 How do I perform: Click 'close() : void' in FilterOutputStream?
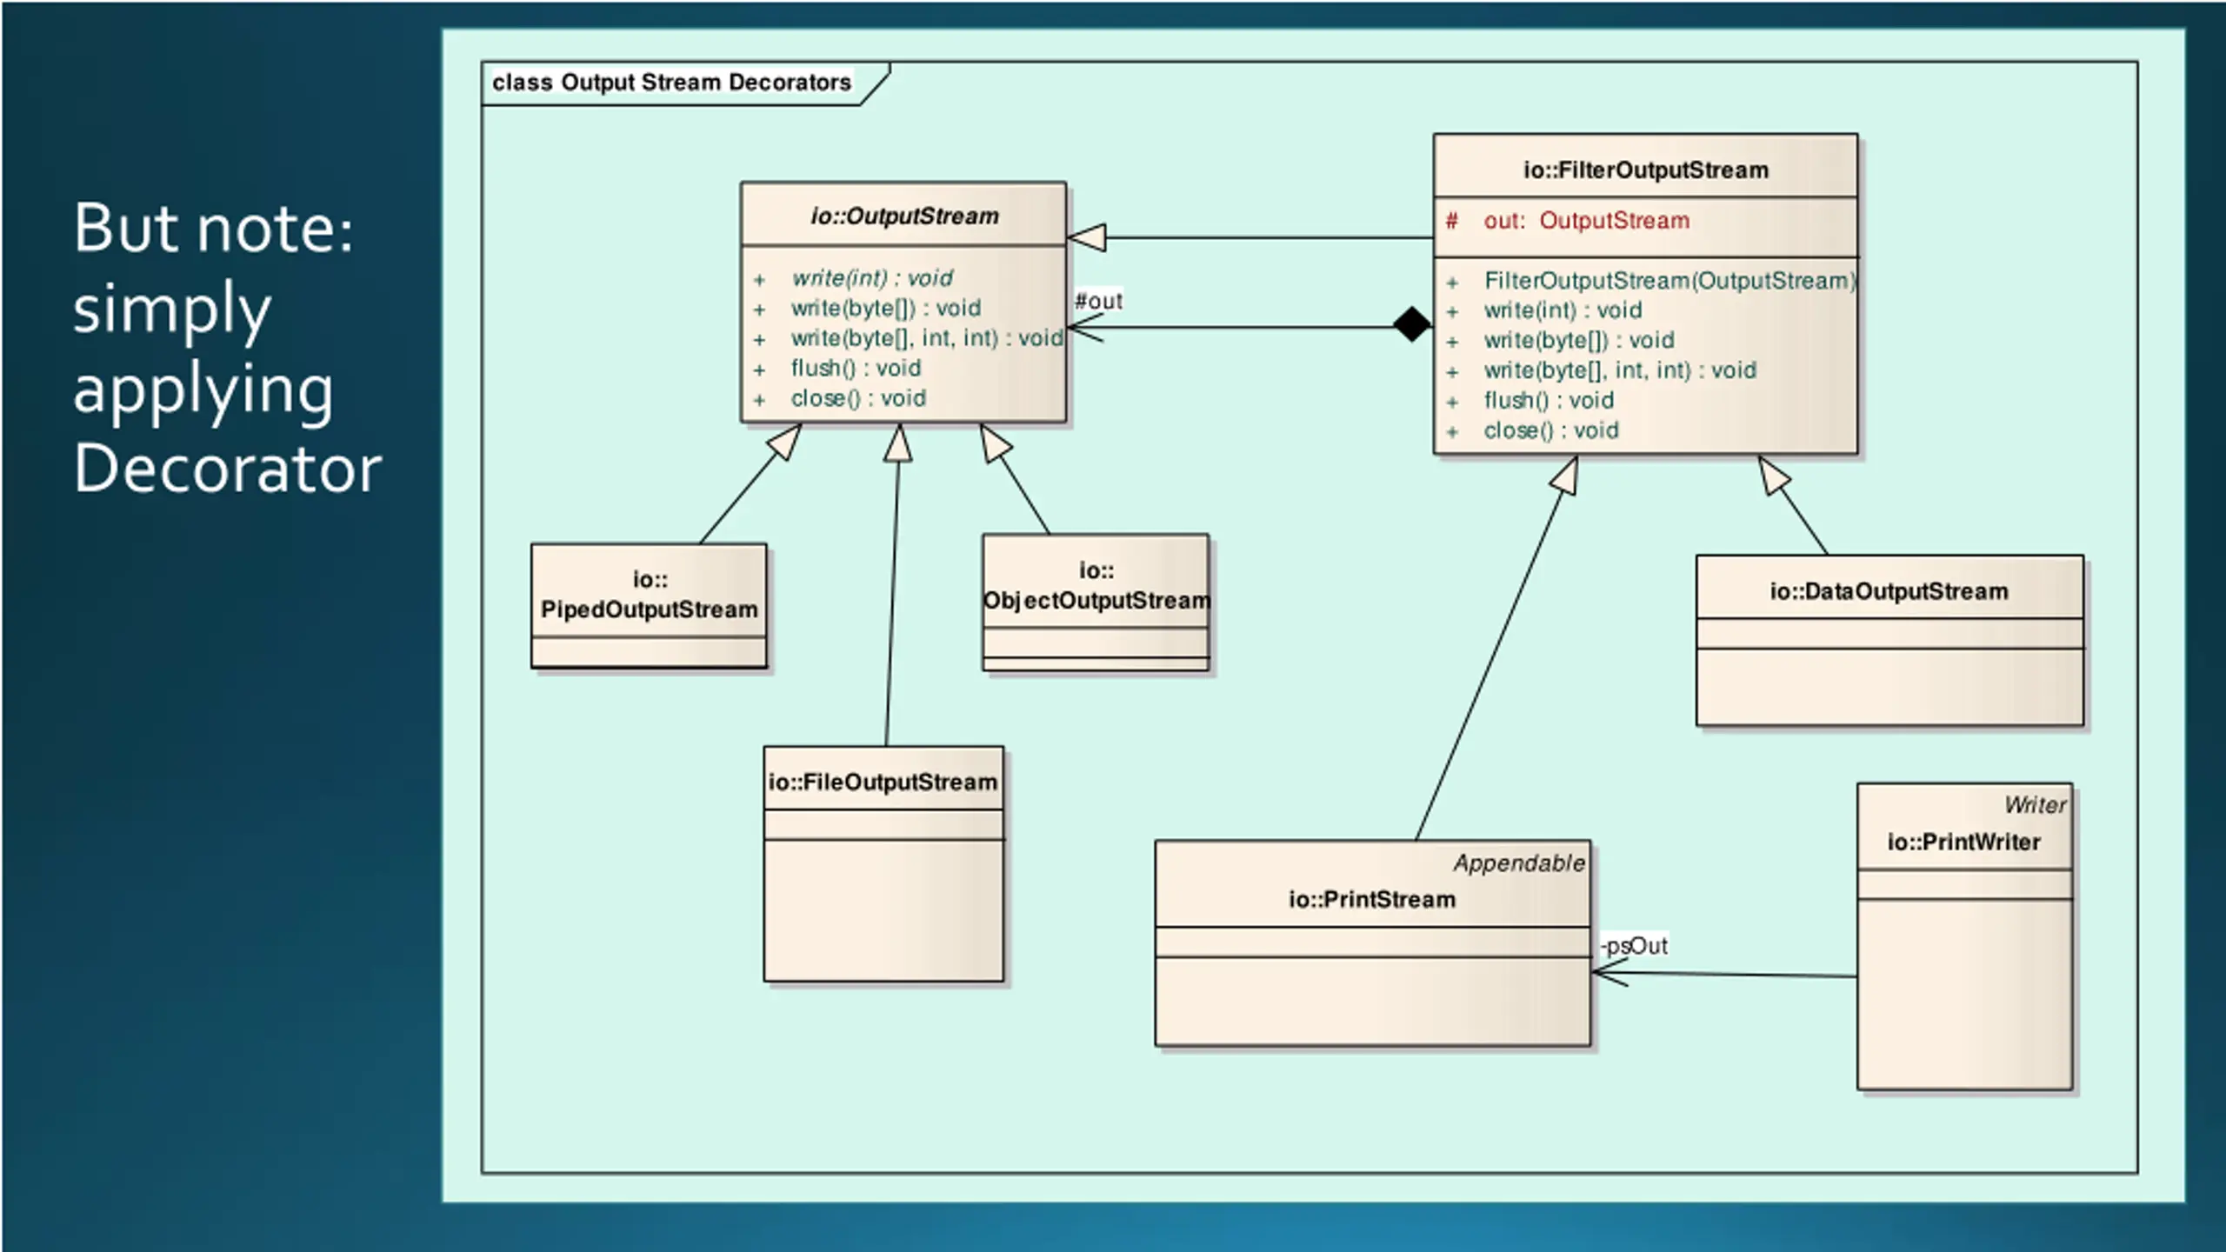click(1551, 430)
